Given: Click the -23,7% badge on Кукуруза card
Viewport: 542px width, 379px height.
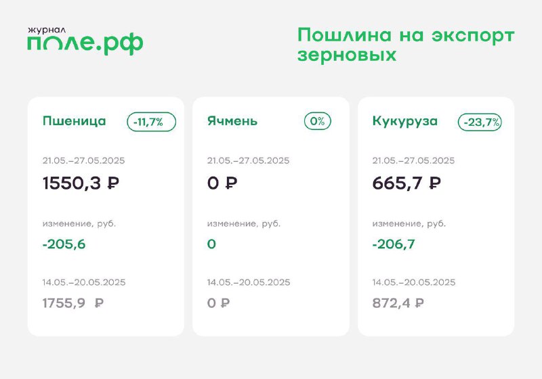Looking at the screenshot, I should pyautogui.click(x=480, y=122).
